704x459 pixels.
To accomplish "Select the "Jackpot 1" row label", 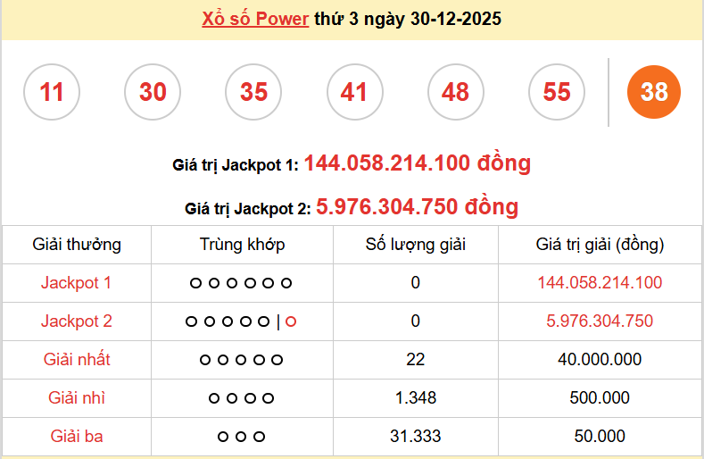I will 77,283.
